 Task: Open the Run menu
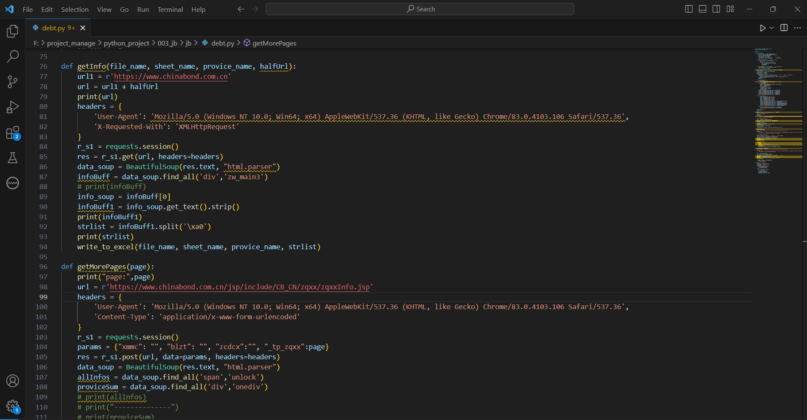click(x=143, y=9)
